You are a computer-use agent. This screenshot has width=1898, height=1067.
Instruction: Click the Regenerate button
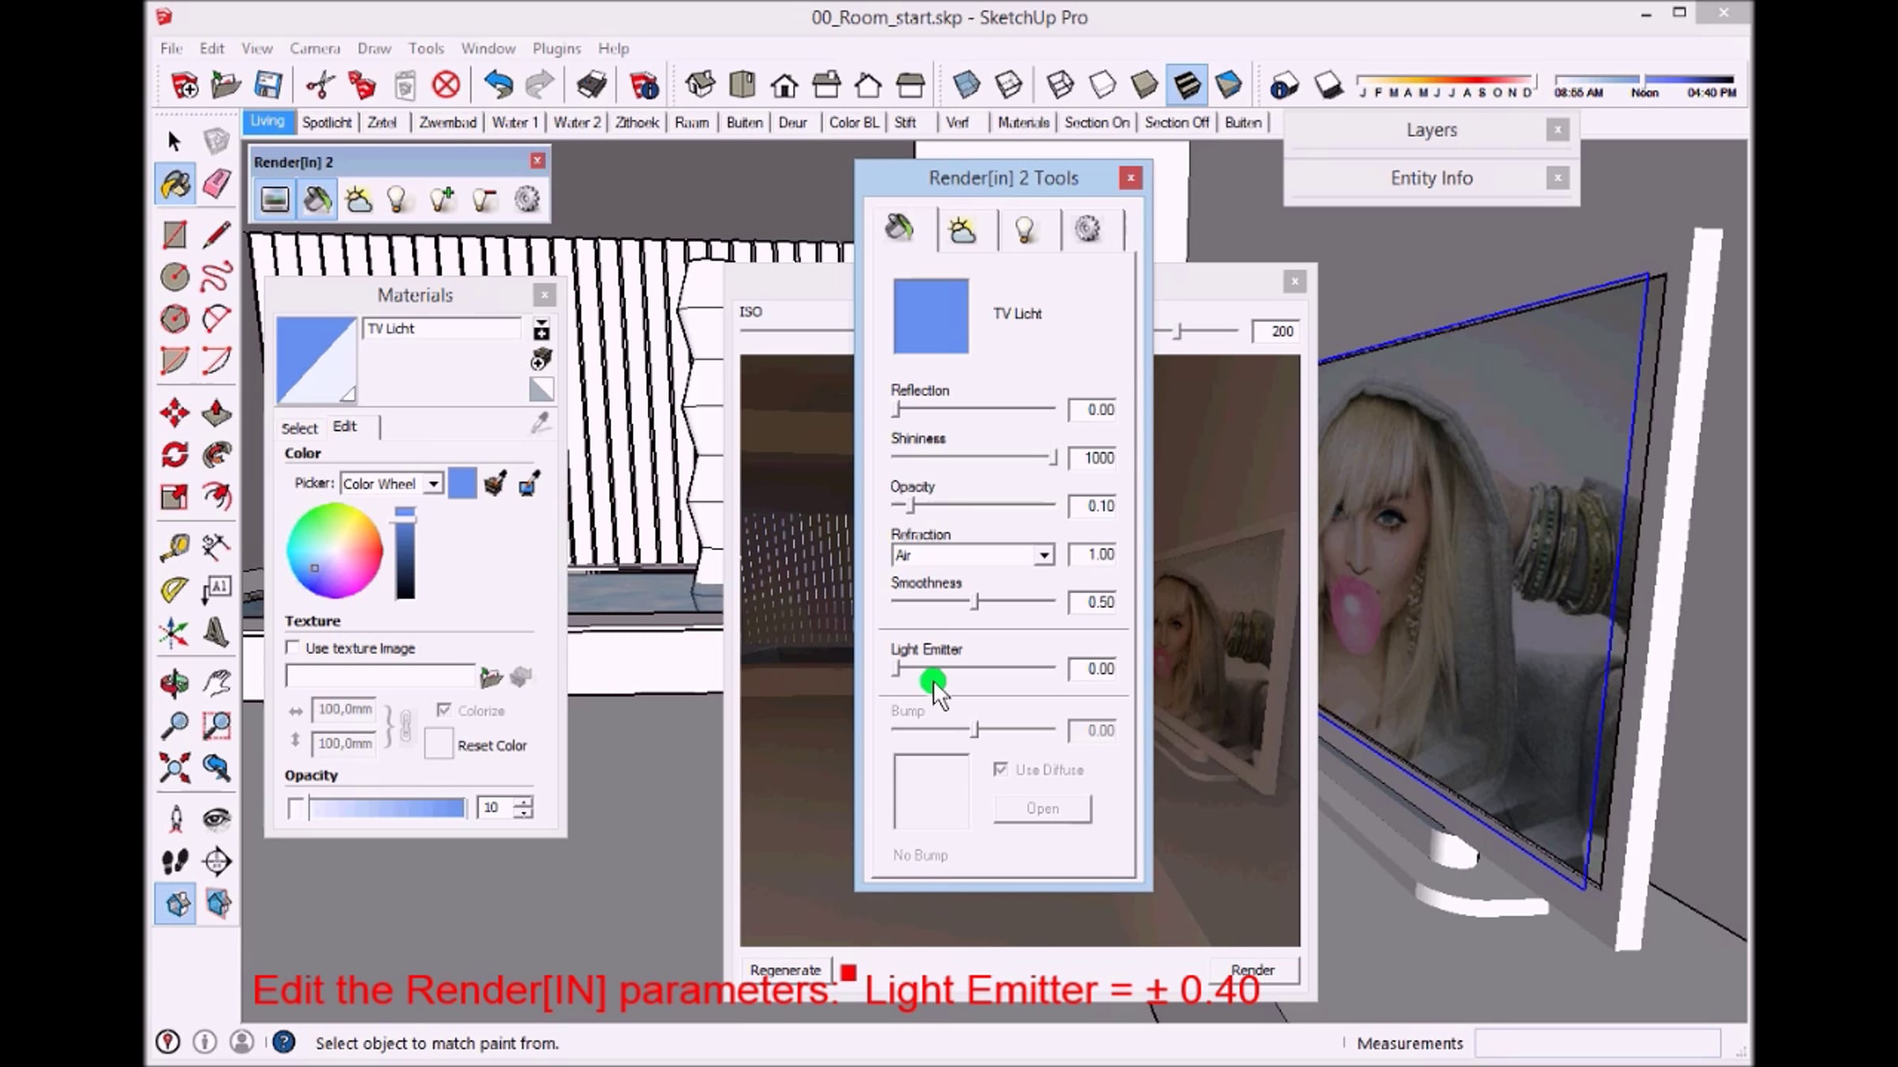coord(785,970)
